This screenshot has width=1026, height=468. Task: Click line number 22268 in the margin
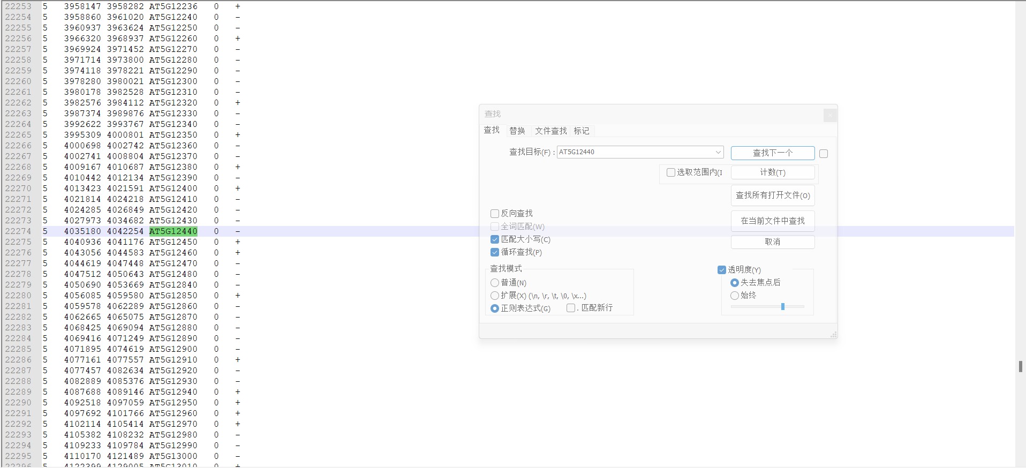point(18,167)
